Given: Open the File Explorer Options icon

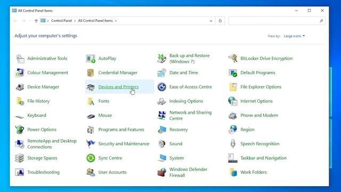Looking at the screenshot, I should tap(233, 87).
